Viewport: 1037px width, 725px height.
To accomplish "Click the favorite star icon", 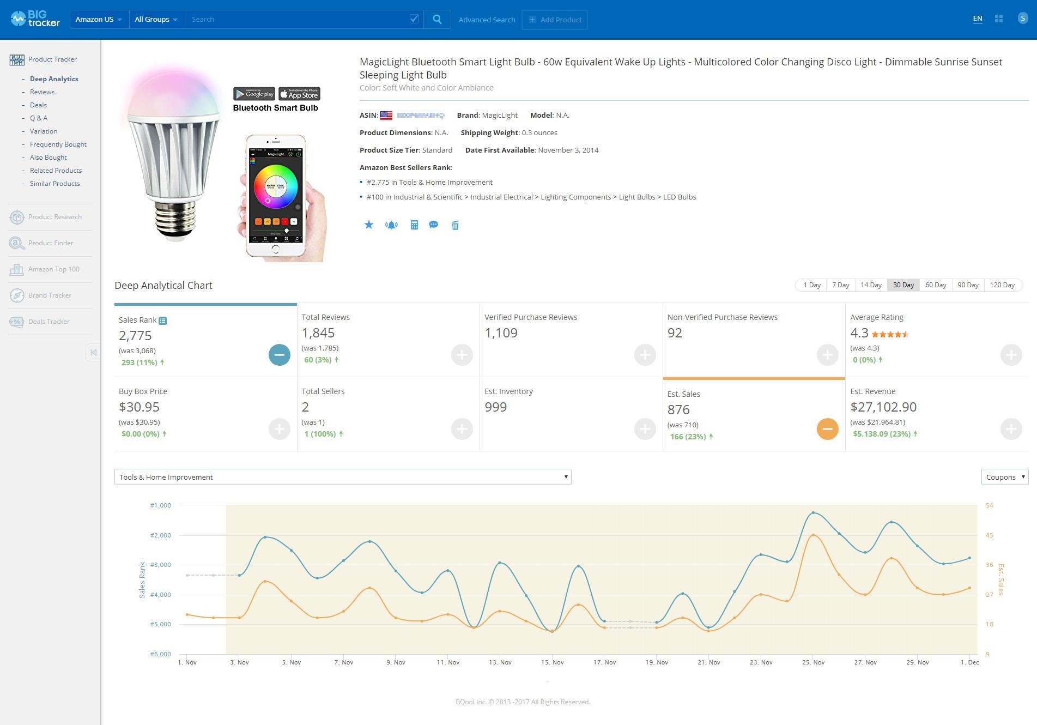I will coord(369,225).
